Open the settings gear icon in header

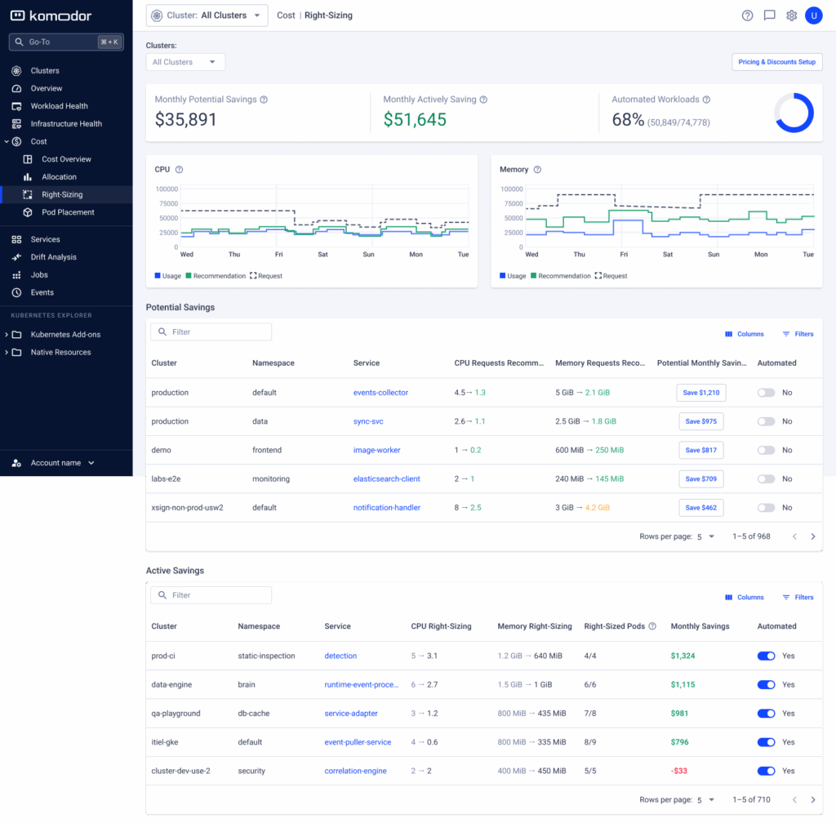(791, 16)
